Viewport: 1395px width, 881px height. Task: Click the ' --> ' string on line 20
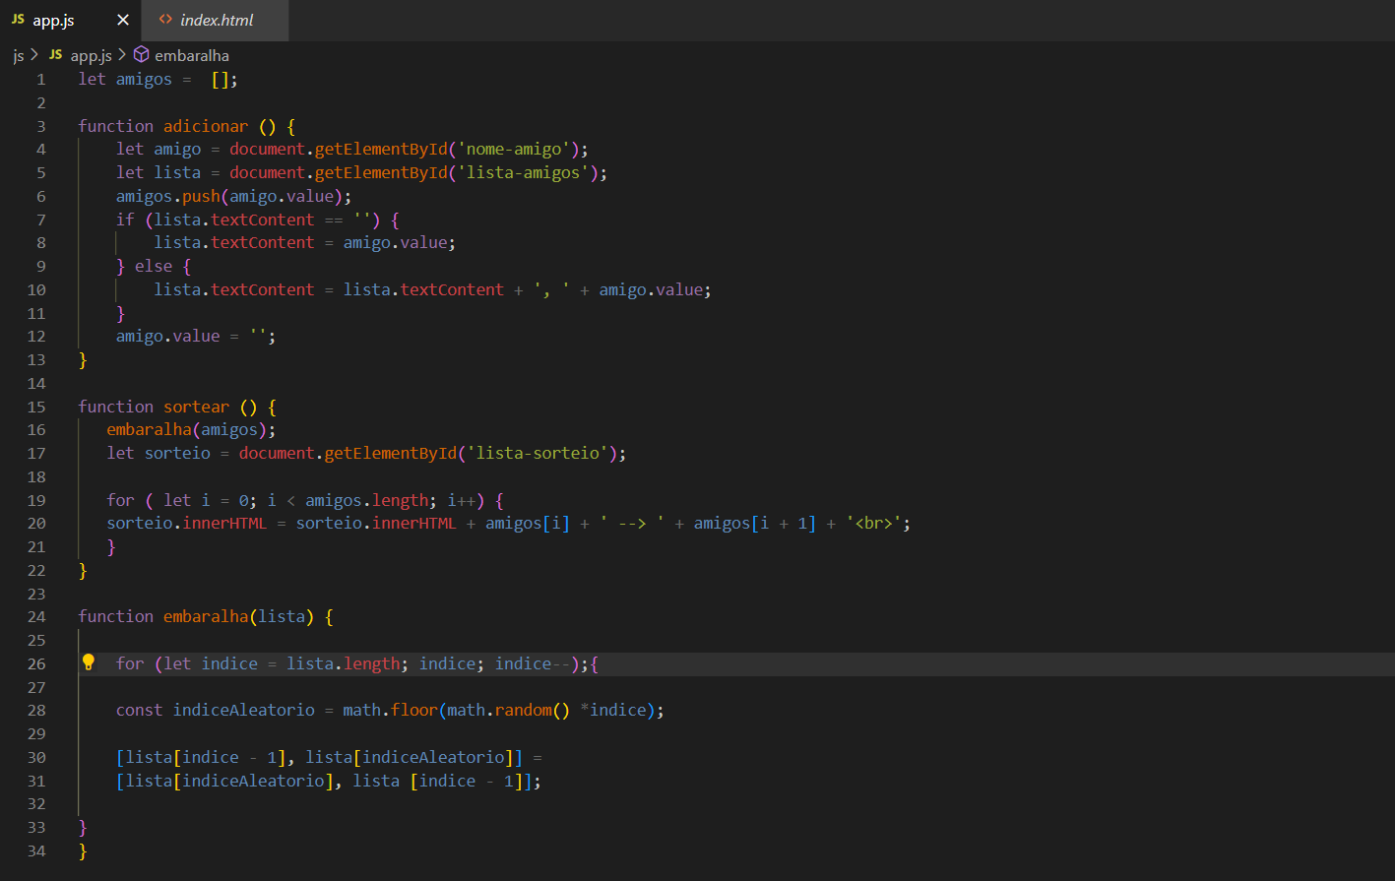click(632, 523)
